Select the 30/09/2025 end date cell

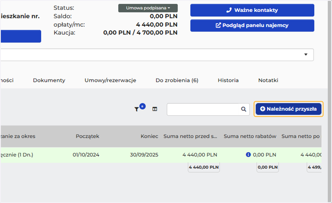(144, 155)
